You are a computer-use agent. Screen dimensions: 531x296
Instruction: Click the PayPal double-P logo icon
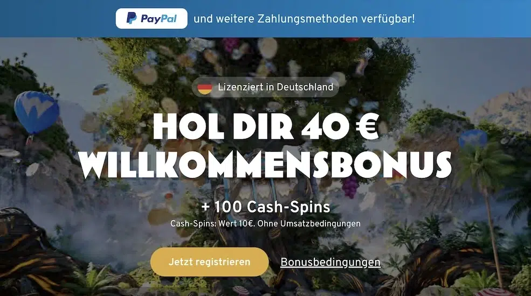[x=132, y=18]
